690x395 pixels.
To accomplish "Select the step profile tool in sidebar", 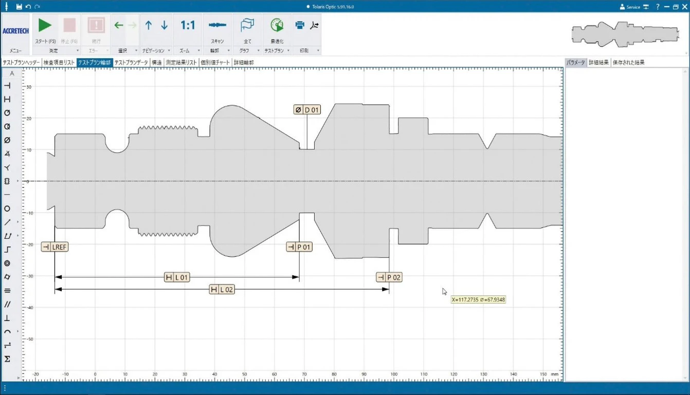I will (x=7, y=250).
